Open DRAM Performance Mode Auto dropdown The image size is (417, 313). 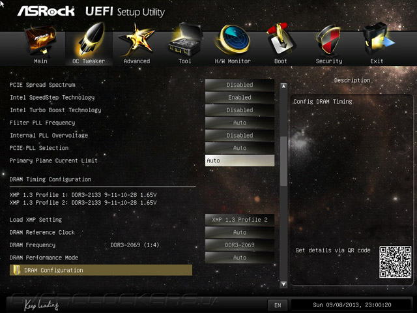coord(240,258)
